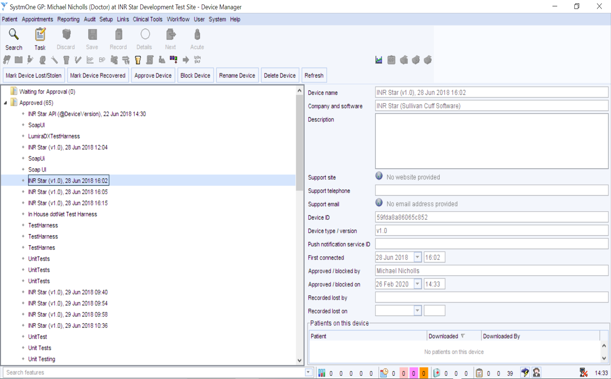Image resolution: width=611 pixels, height=379 pixels.
Task: Open the Reporting menu
Action: pos(68,19)
